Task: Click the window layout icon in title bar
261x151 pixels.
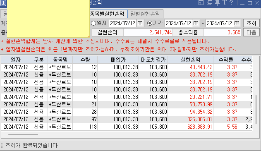Action: (201, 3)
